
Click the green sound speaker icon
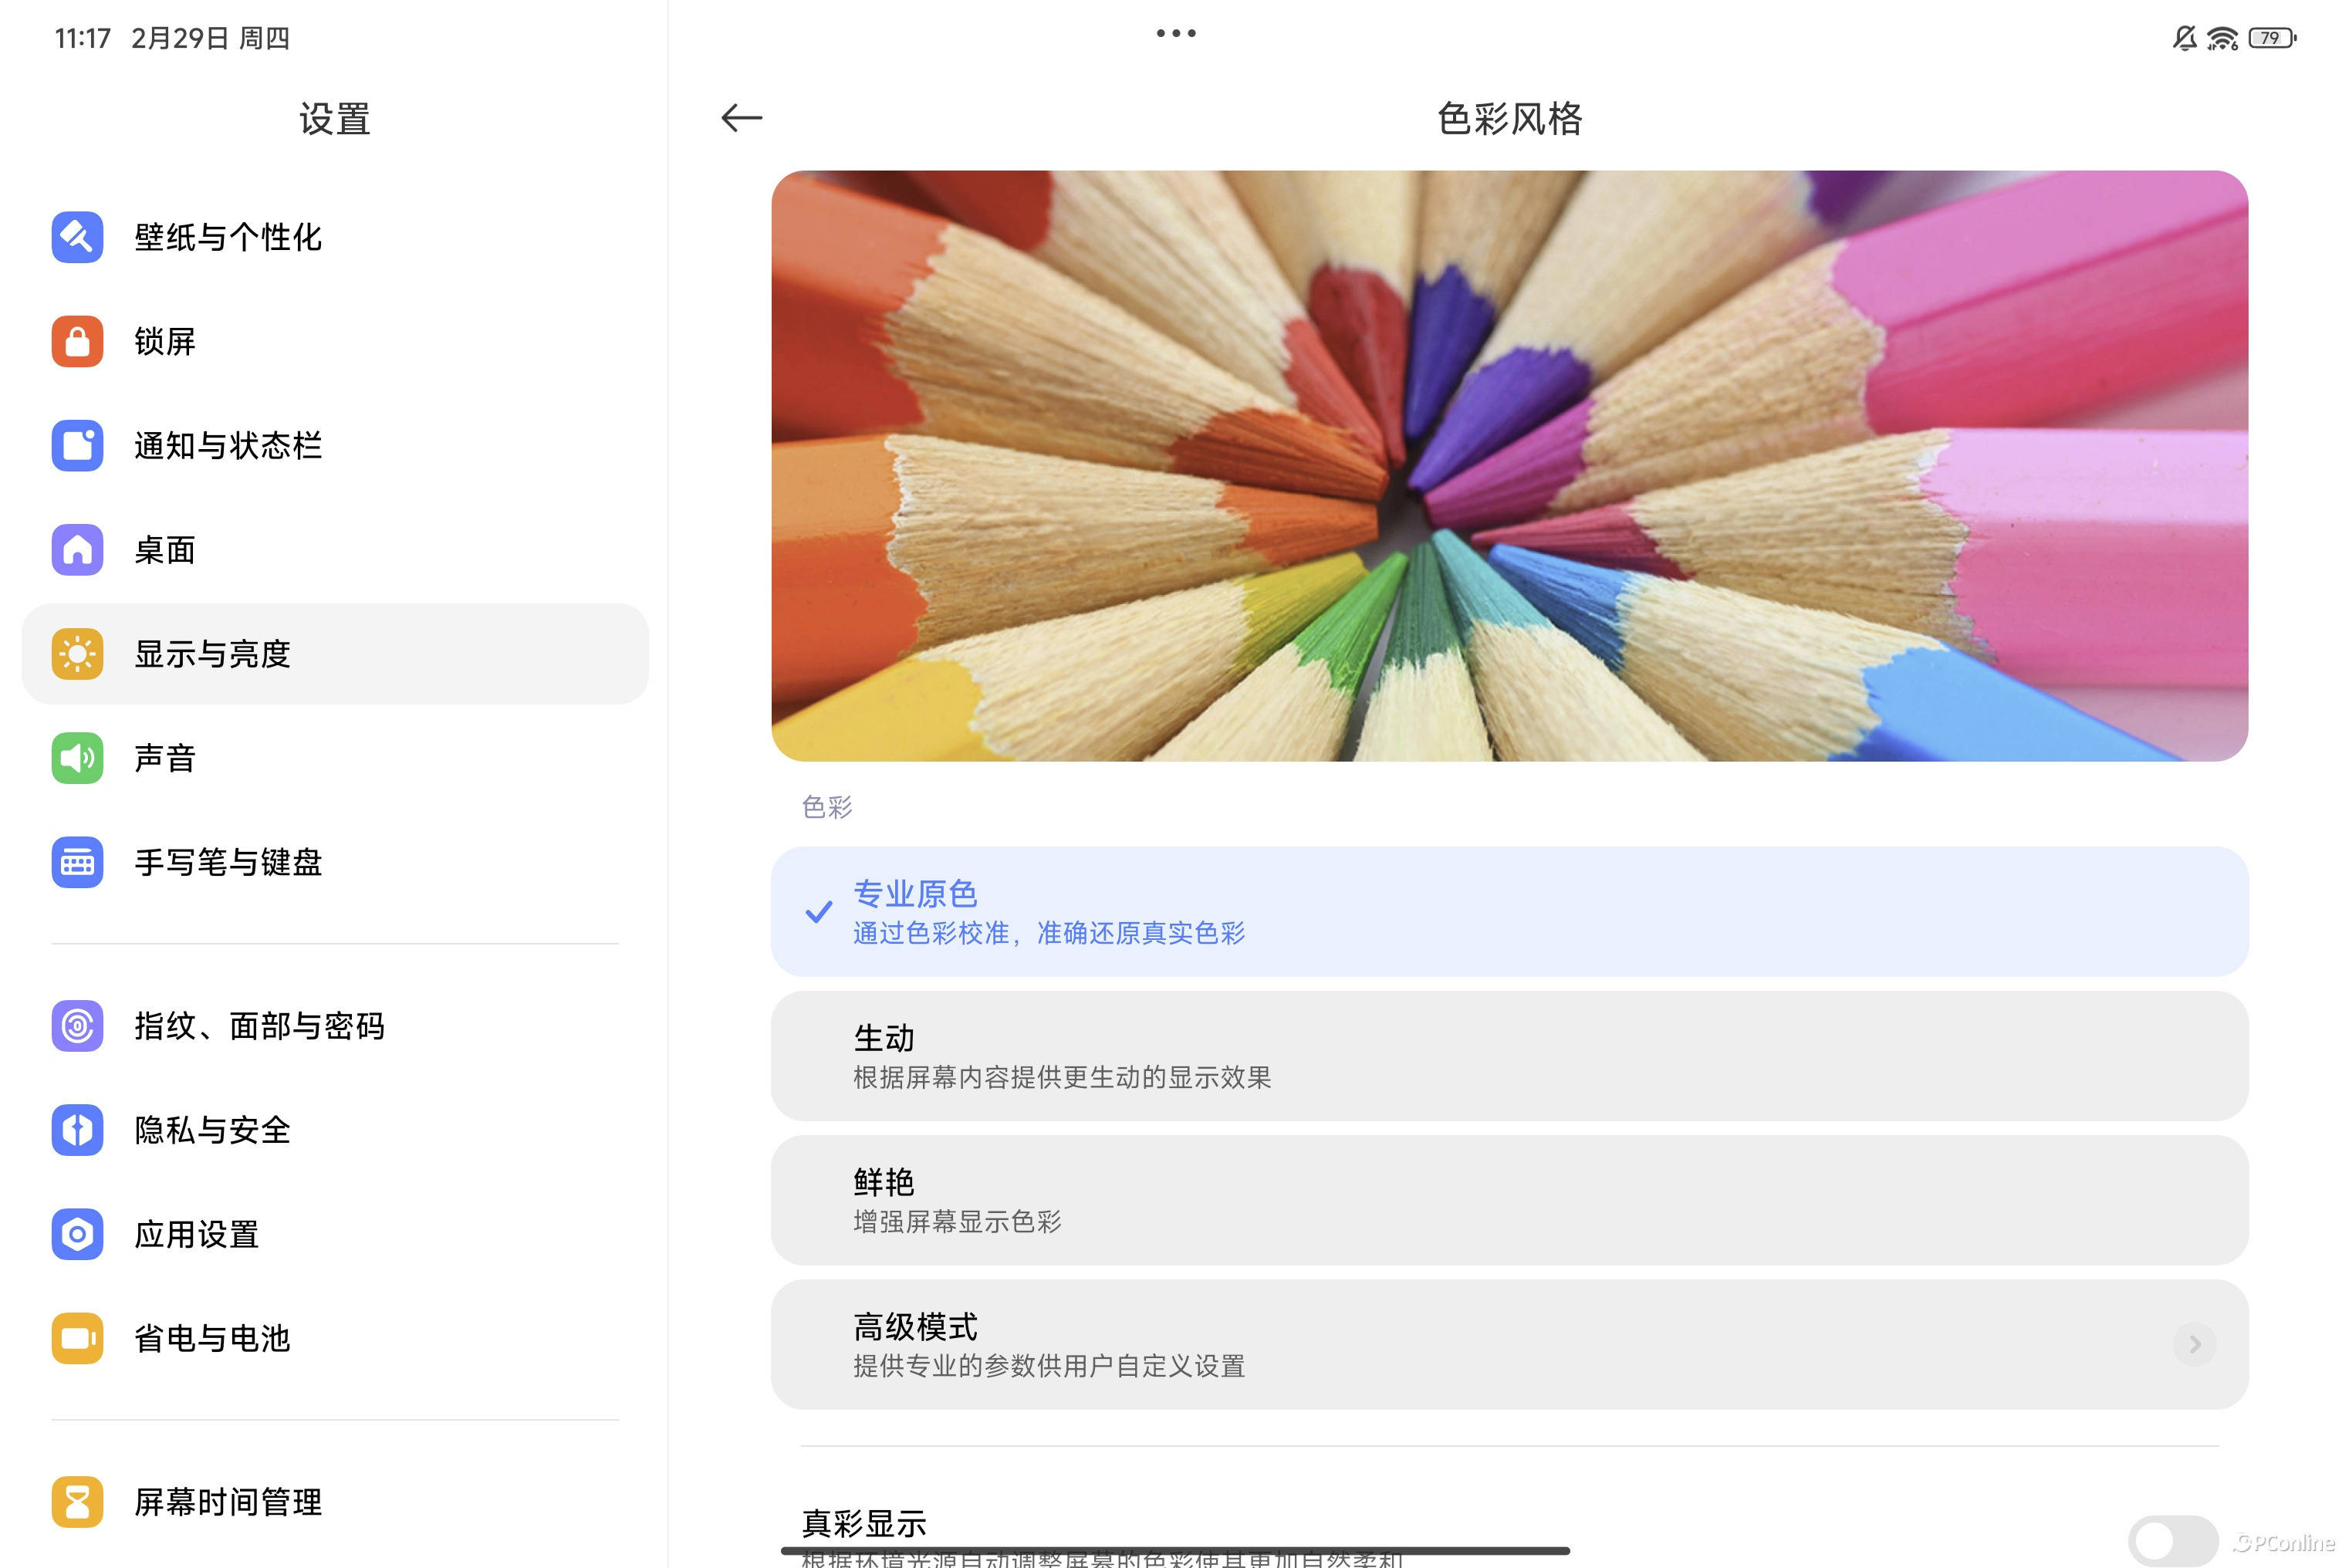[x=77, y=758]
